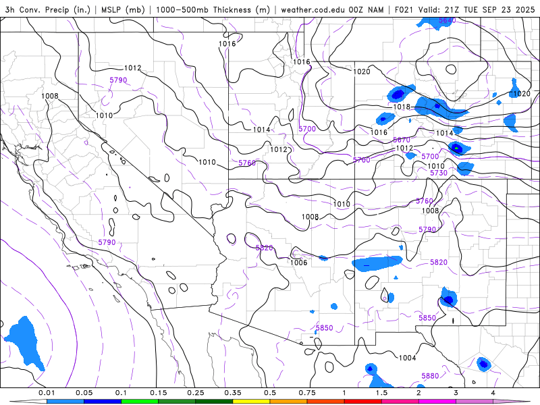Viewport: 540px width, 405px height.
Task: Click the '0.25' legend value
Action: coord(196,393)
